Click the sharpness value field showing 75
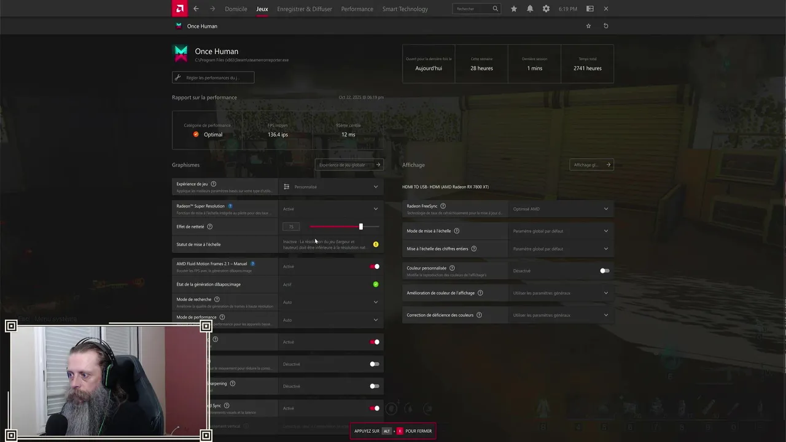The image size is (786, 442). [291, 227]
